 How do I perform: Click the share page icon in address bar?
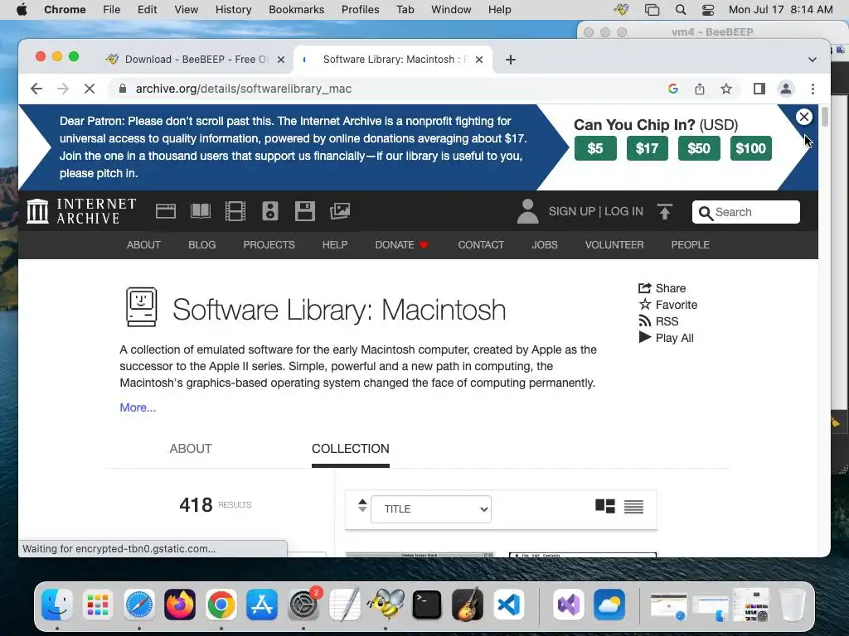(x=700, y=89)
